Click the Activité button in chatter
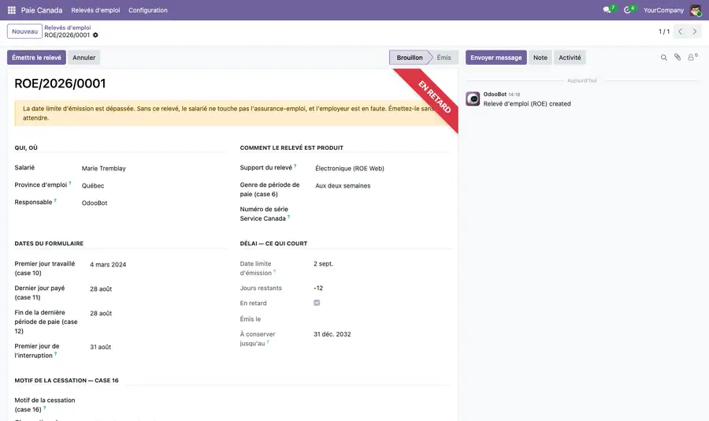The height and width of the screenshot is (421, 709). click(570, 58)
